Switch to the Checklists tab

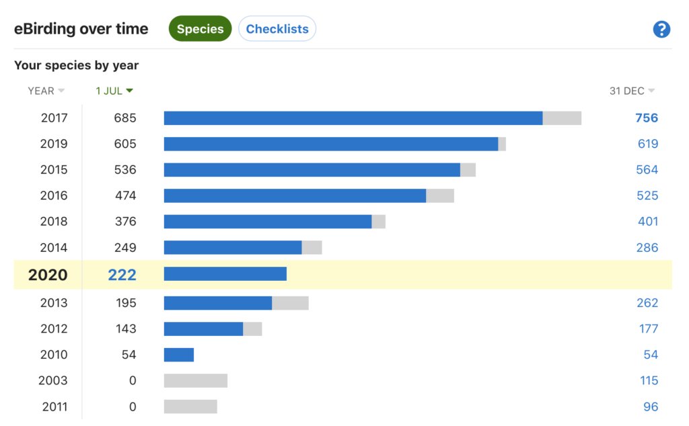click(277, 28)
